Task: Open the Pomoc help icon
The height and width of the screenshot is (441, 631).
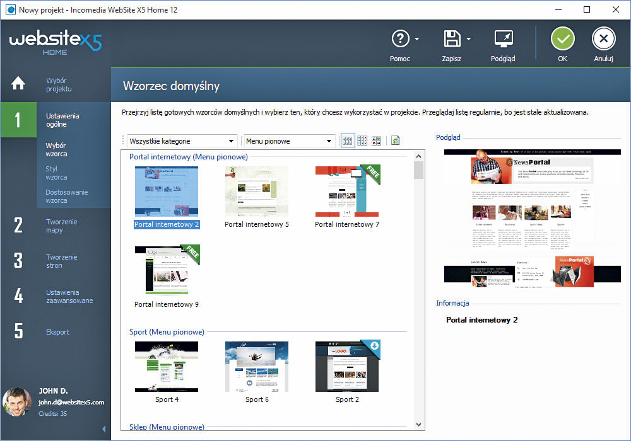Action: 401,39
